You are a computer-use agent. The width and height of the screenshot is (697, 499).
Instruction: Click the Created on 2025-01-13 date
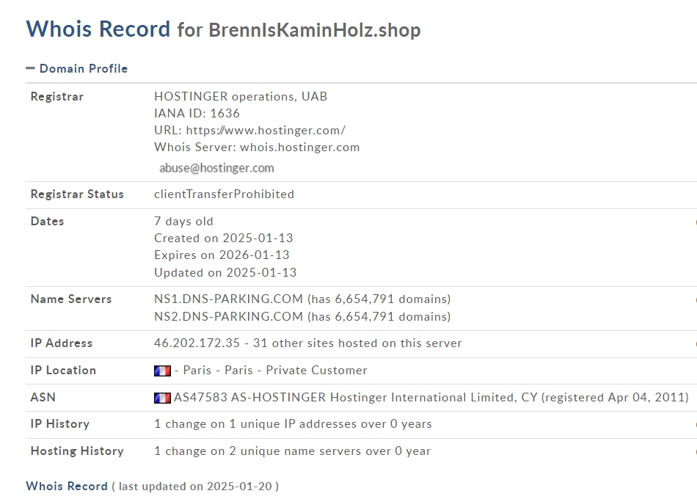224,238
